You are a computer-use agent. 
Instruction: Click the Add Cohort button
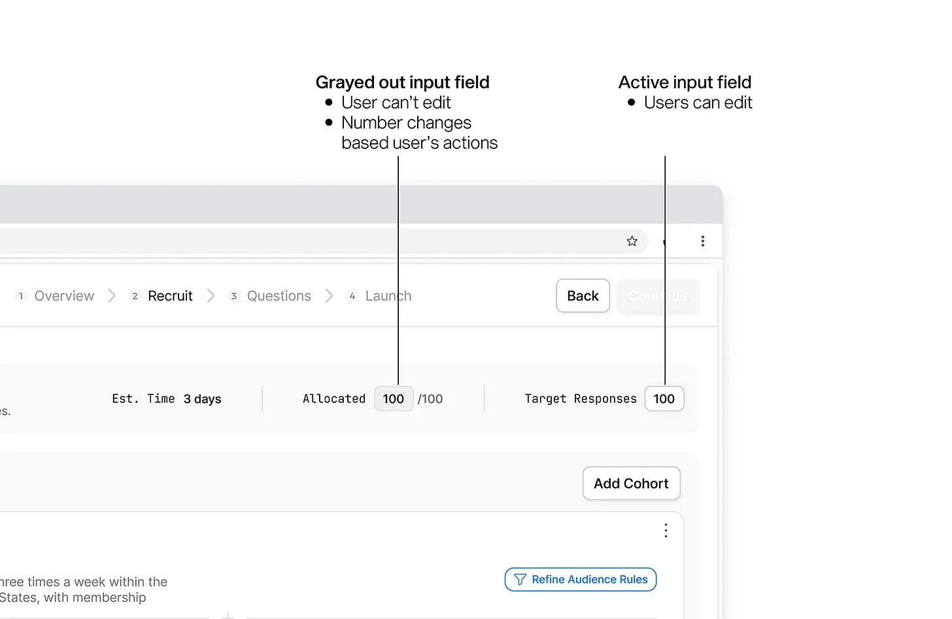(x=631, y=484)
